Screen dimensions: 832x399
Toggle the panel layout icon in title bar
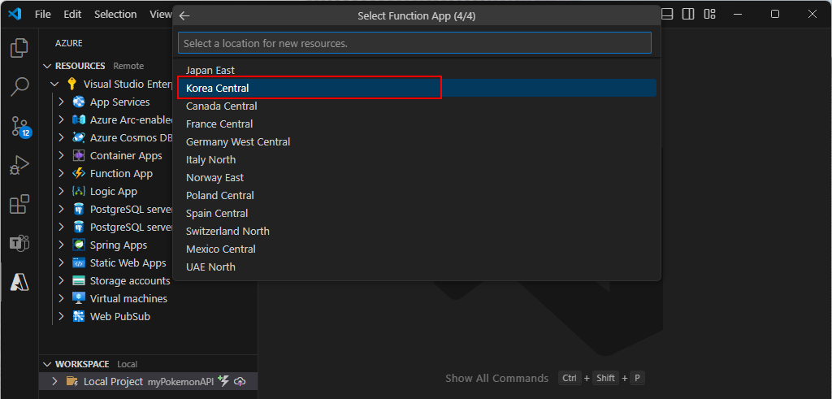click(667, 15)
